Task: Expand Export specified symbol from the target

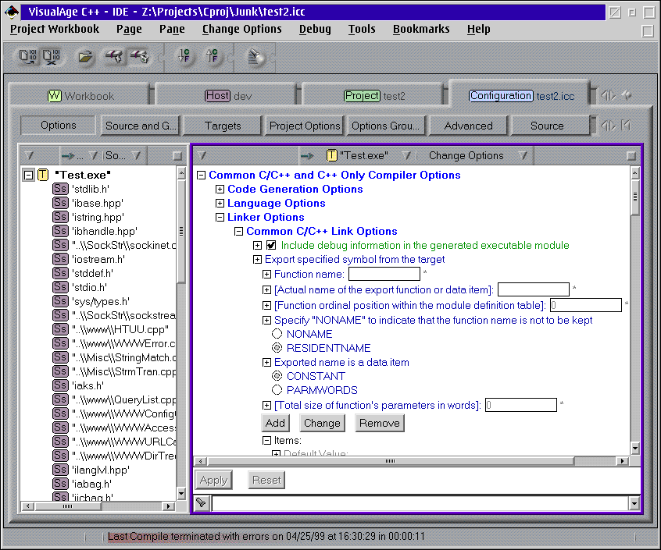Action: point(257,260)
